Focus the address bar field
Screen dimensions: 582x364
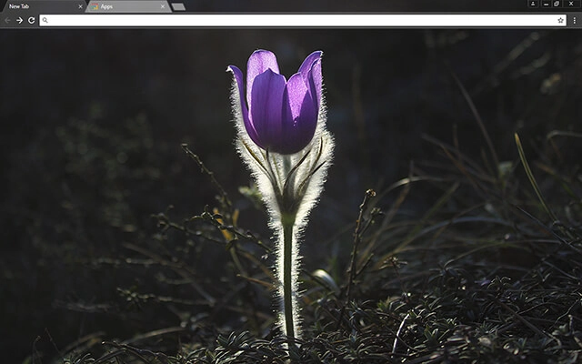(x=303, y=20)
